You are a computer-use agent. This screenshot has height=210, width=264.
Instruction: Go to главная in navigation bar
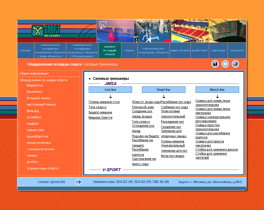point(26,50)
